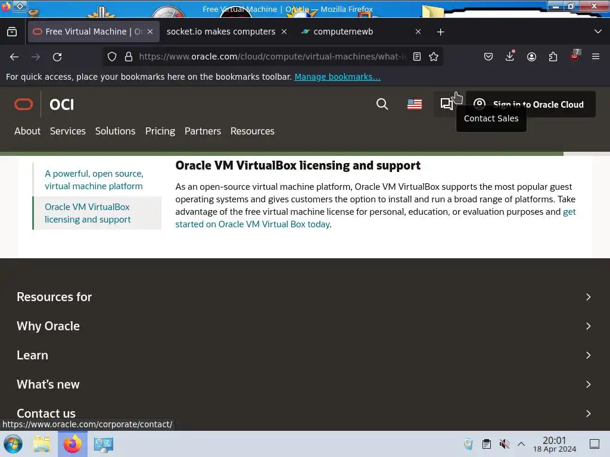Image resolution: width=610 pixels, height=457 pixels.
Task: Bookmark this page with star icon
Action: click(x=434, y=57)
